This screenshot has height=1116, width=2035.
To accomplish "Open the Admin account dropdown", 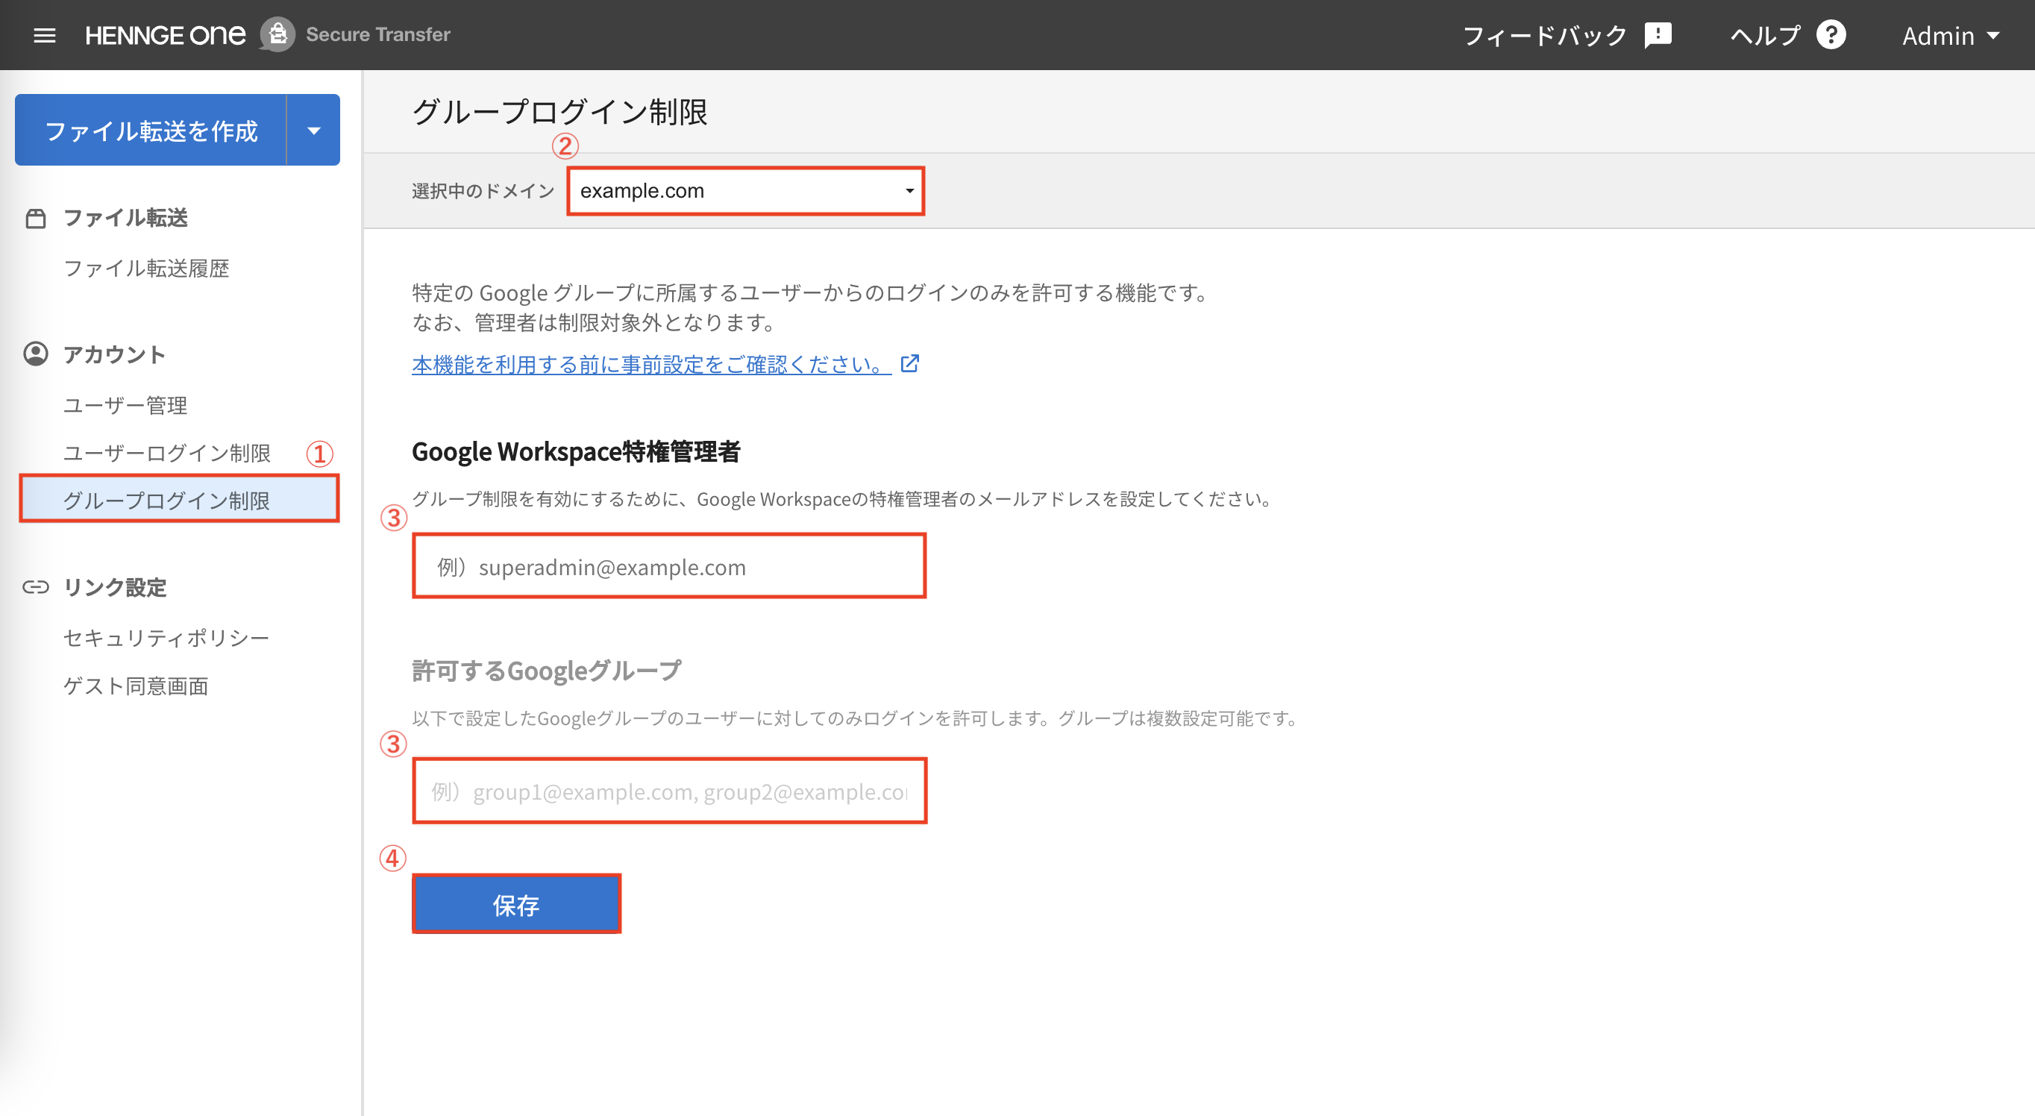I will (1950, 35).
